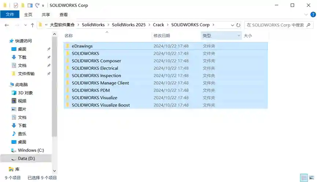Screen dimensions: 317x182
Task: Go up one folder level
Action: tap(32, 25)
